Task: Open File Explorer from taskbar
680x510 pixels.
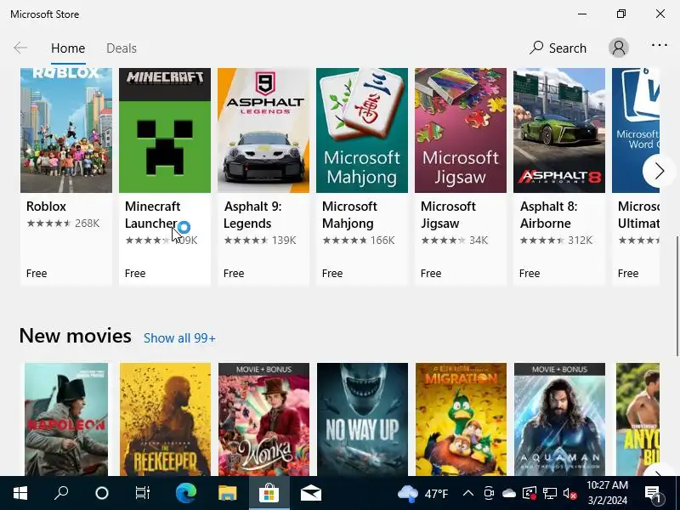Action: coord(227,493)
